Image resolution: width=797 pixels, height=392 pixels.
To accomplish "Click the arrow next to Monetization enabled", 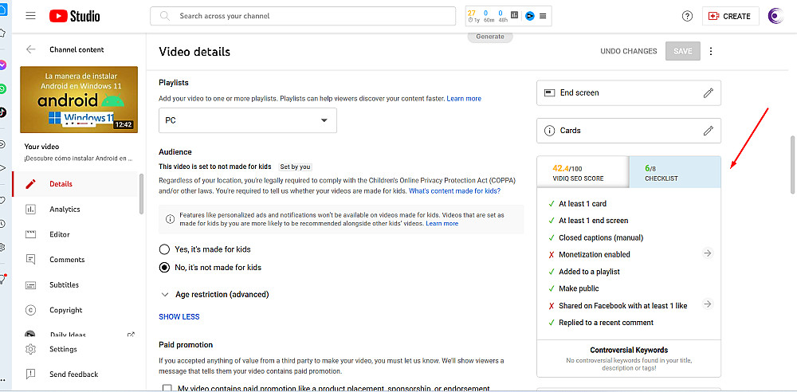I will pos(707,254).
